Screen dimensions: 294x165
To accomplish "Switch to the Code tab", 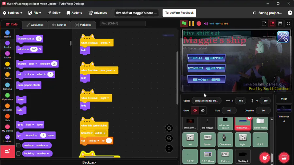I will coord(11,24).
